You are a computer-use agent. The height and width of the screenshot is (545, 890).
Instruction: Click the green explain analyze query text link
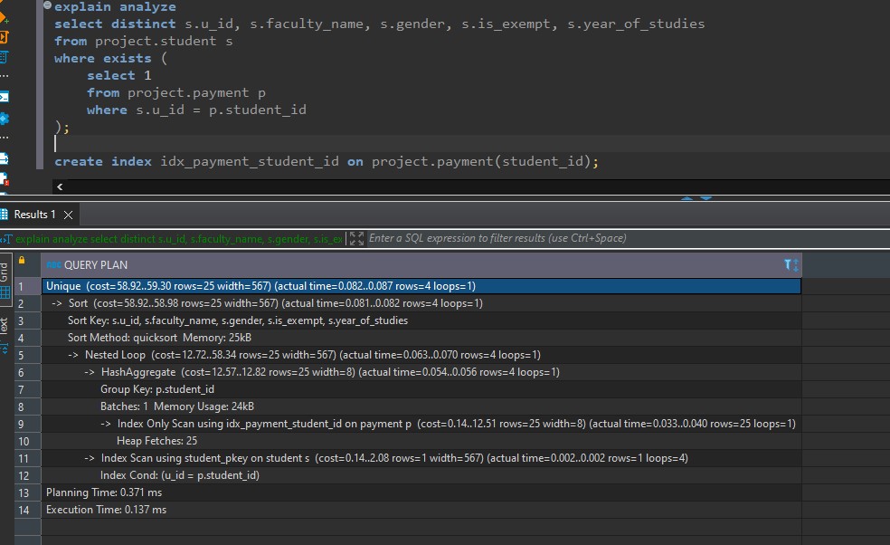(x=178, y=239)
